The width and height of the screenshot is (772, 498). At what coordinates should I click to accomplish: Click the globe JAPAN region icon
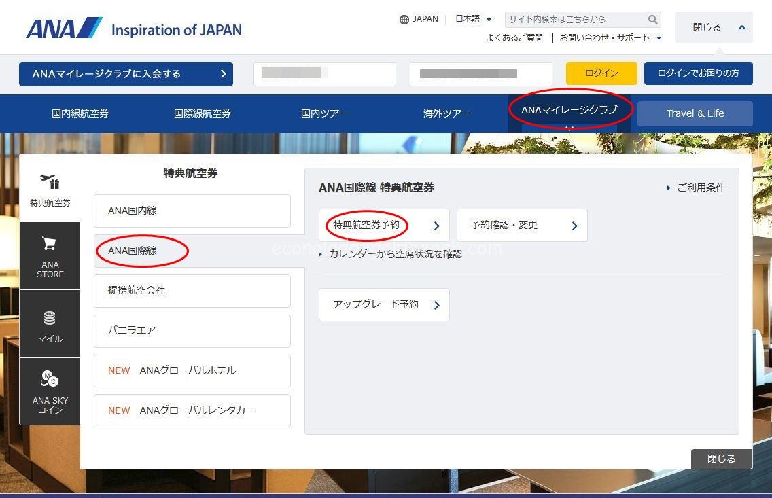(x=404, y=20)
